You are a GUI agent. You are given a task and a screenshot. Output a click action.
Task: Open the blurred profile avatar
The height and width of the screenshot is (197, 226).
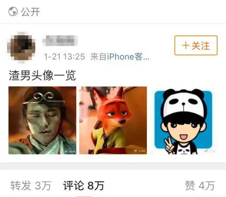(21, 47)
